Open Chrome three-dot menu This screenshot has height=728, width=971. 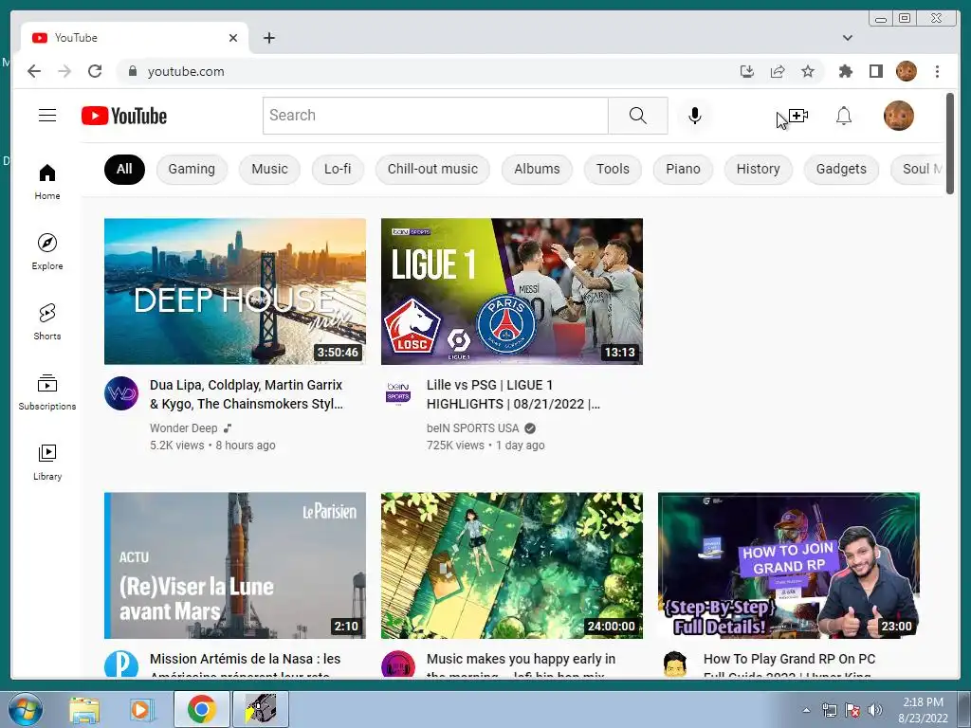pos(937,71)
